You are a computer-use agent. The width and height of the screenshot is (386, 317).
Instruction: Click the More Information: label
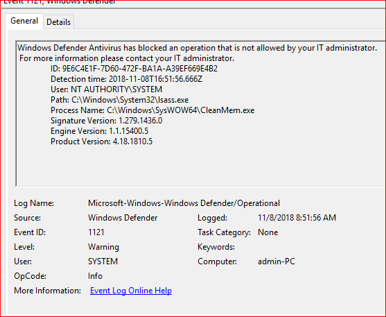[x=47, y=291]
